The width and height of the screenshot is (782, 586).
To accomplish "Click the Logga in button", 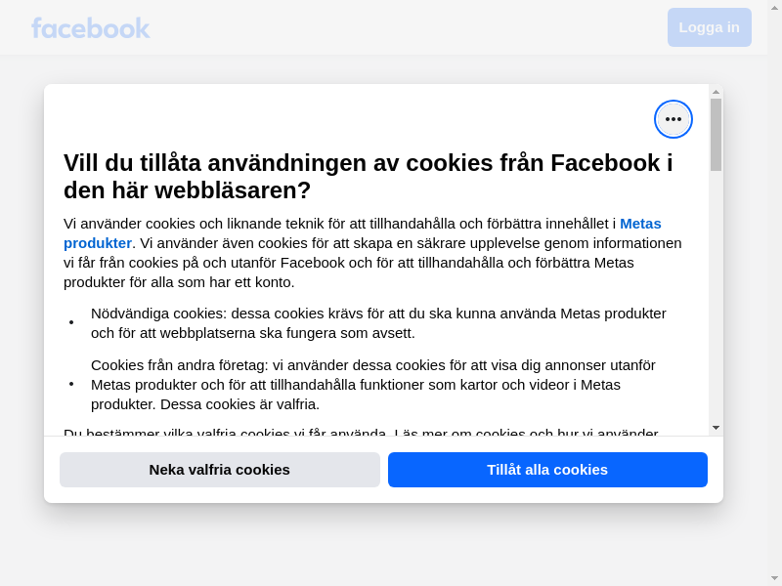I will coord(710,27).
